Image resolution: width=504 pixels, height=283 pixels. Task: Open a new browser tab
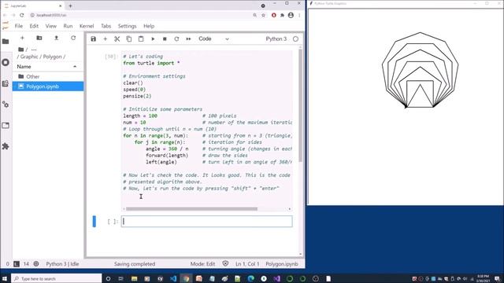click(x=70, y=6)
